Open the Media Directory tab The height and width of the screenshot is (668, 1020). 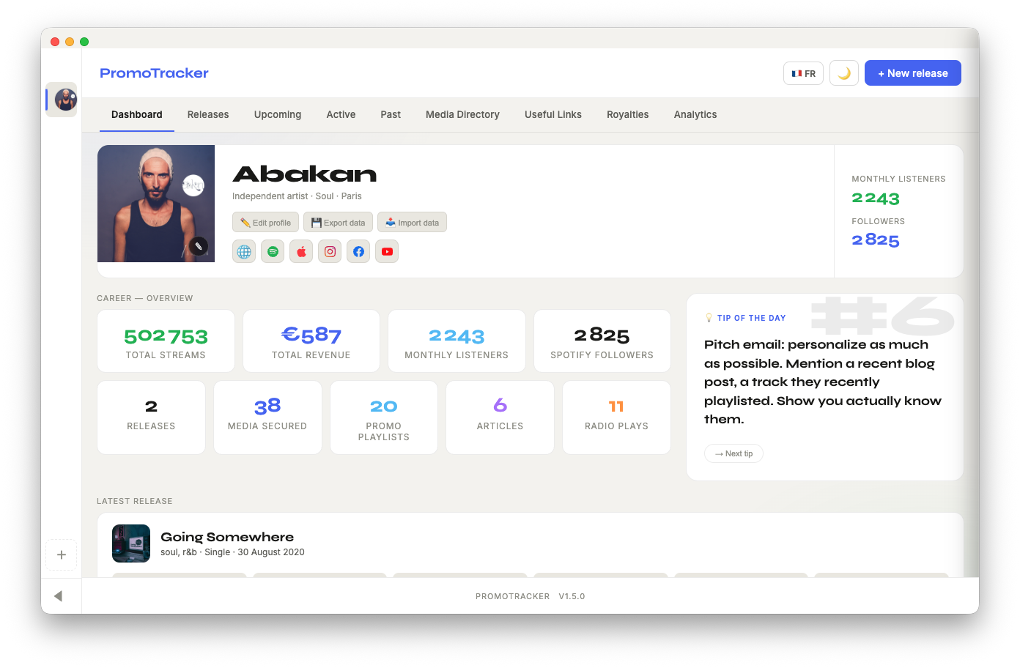click(x=462, y=115)
